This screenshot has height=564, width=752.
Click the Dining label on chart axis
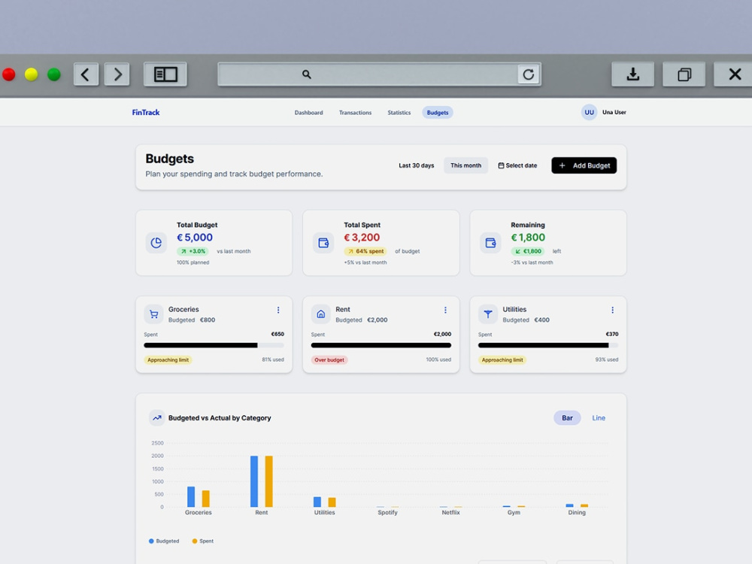[577, 512]
